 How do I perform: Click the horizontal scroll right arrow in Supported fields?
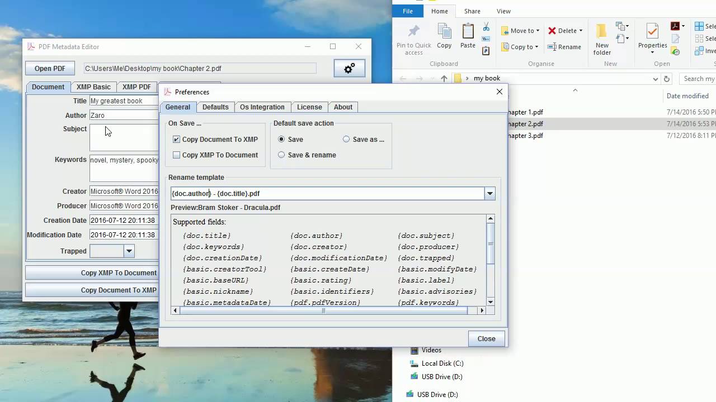pos(482,310)
